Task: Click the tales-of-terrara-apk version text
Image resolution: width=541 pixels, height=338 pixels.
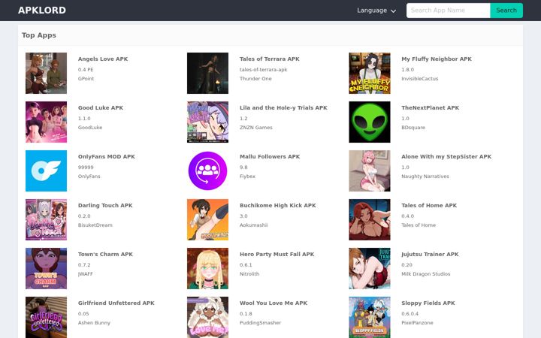Action: tap(264, 70)
